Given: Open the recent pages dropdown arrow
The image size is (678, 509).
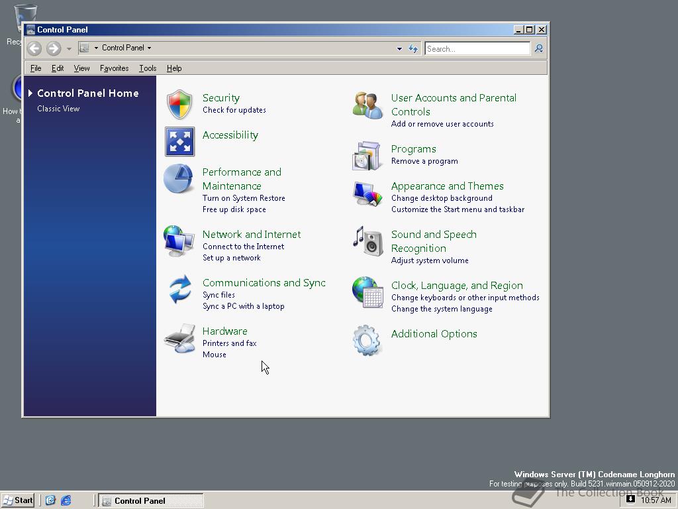Looking at the screenshot, I should click(x=69, y=48).
